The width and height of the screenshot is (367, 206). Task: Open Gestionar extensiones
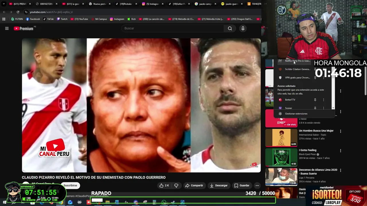(x=304, y=114)
